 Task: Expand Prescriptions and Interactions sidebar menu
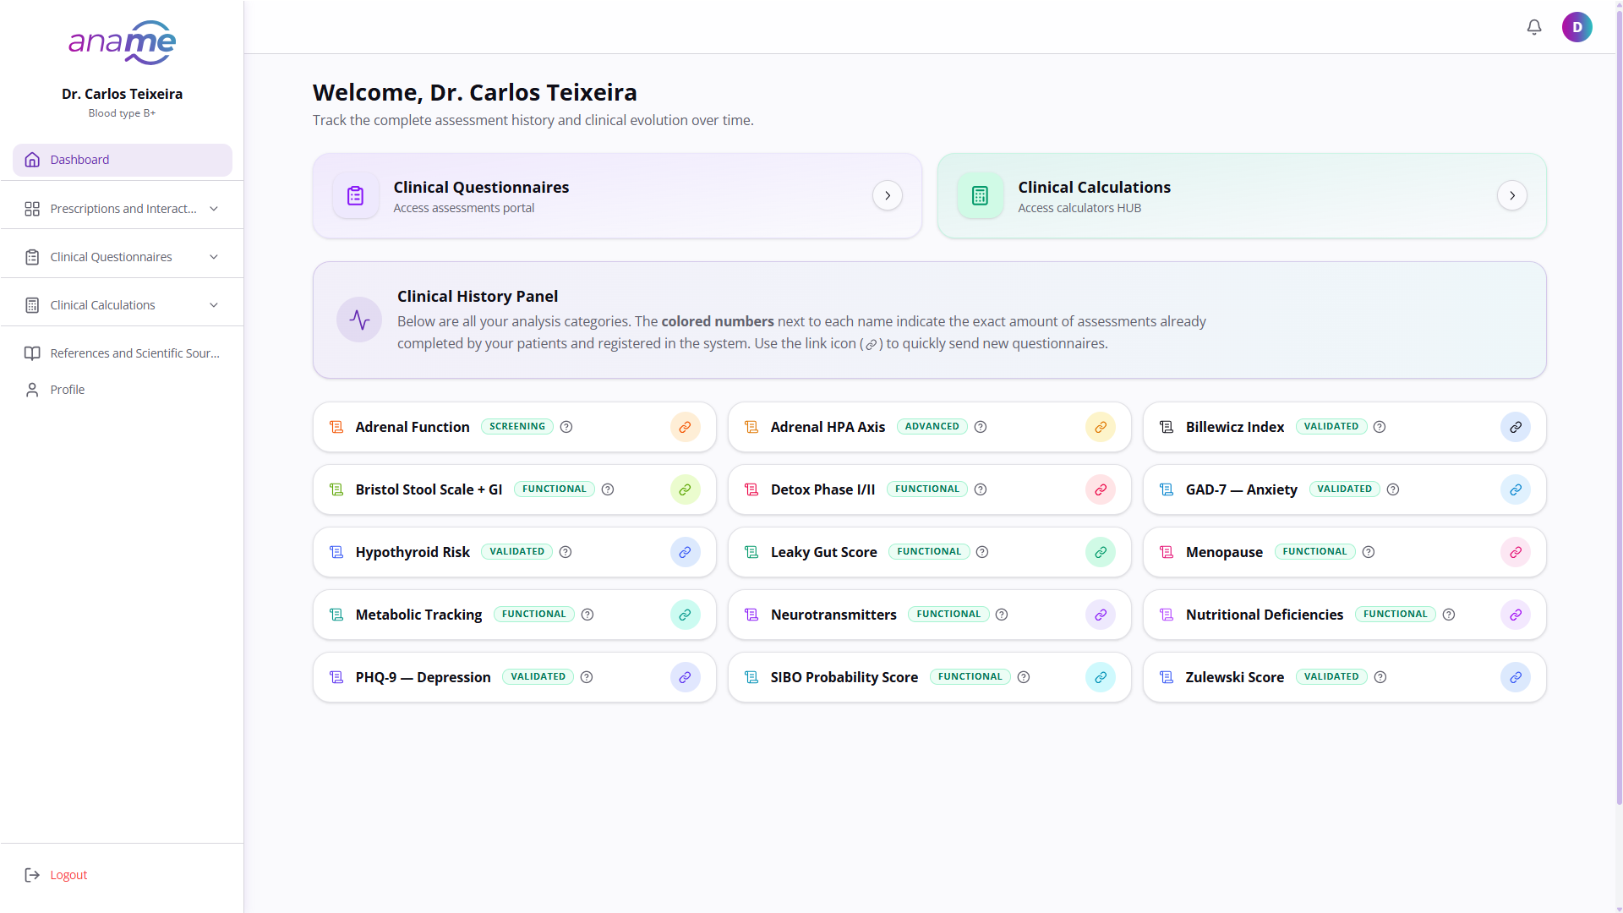[x=123, y=209]
